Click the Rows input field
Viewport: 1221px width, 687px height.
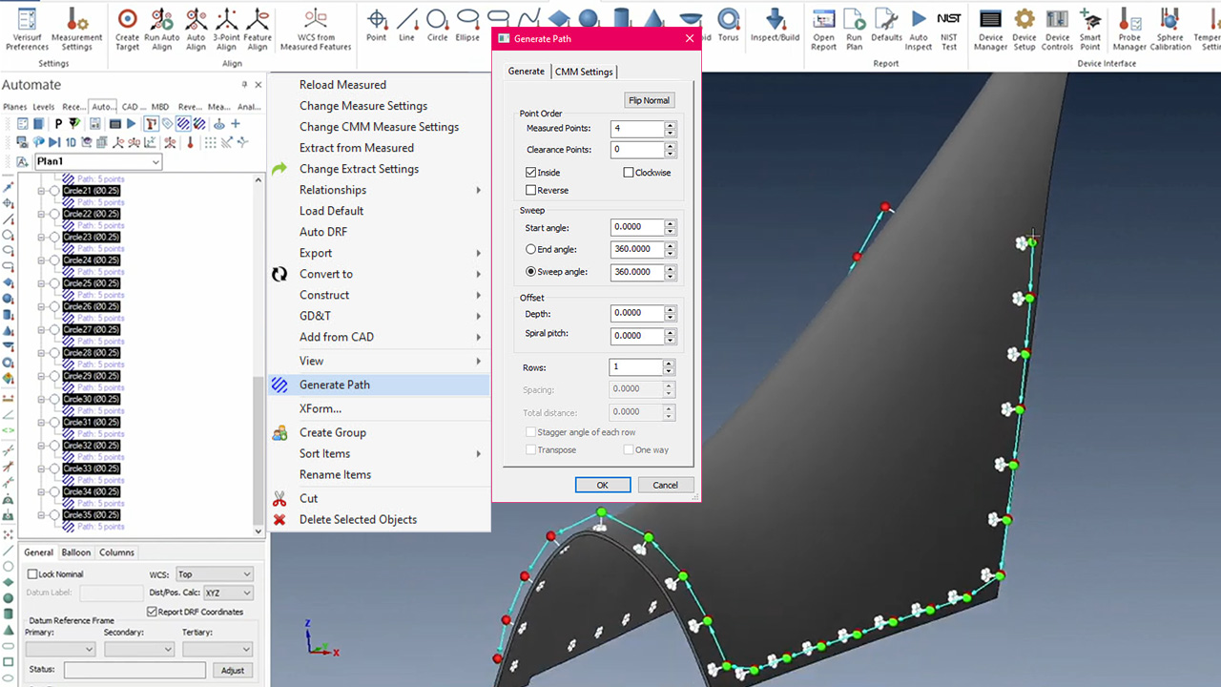click(635, 367)
